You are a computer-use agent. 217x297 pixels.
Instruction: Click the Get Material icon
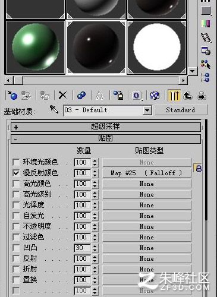click(12, 96)
